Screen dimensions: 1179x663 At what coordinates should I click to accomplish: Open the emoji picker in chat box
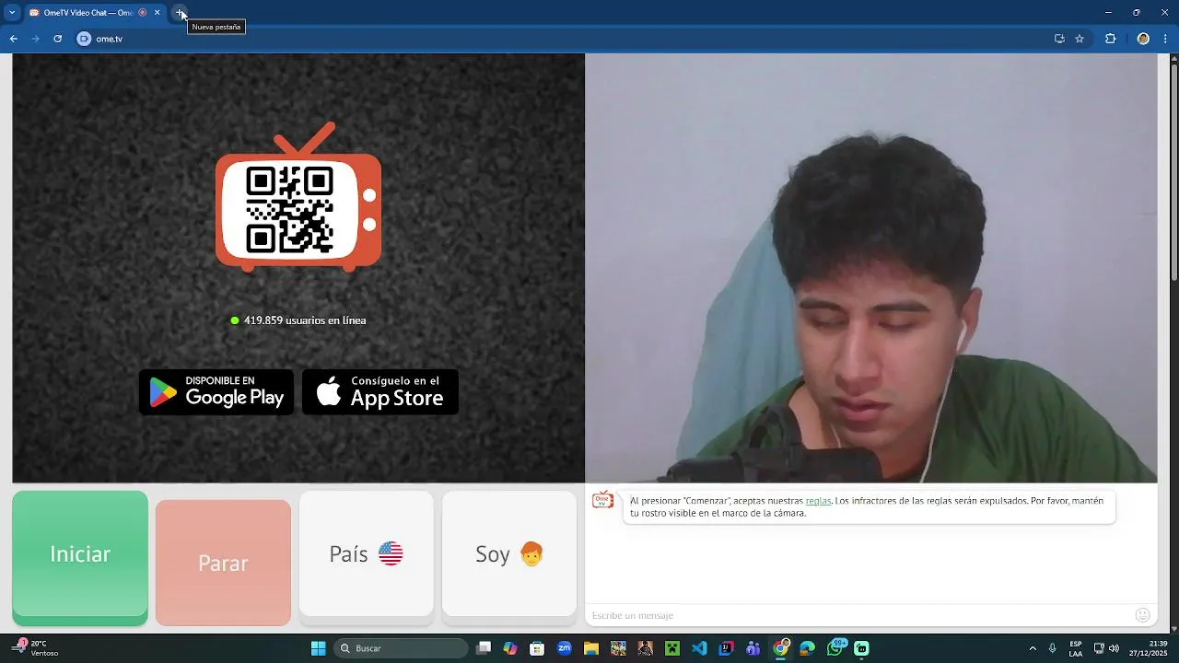point(1142,615)
